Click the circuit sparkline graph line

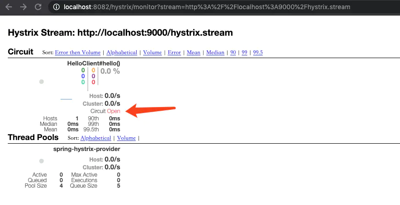point(67,99)
